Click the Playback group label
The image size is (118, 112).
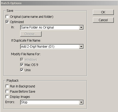[13, 80]
